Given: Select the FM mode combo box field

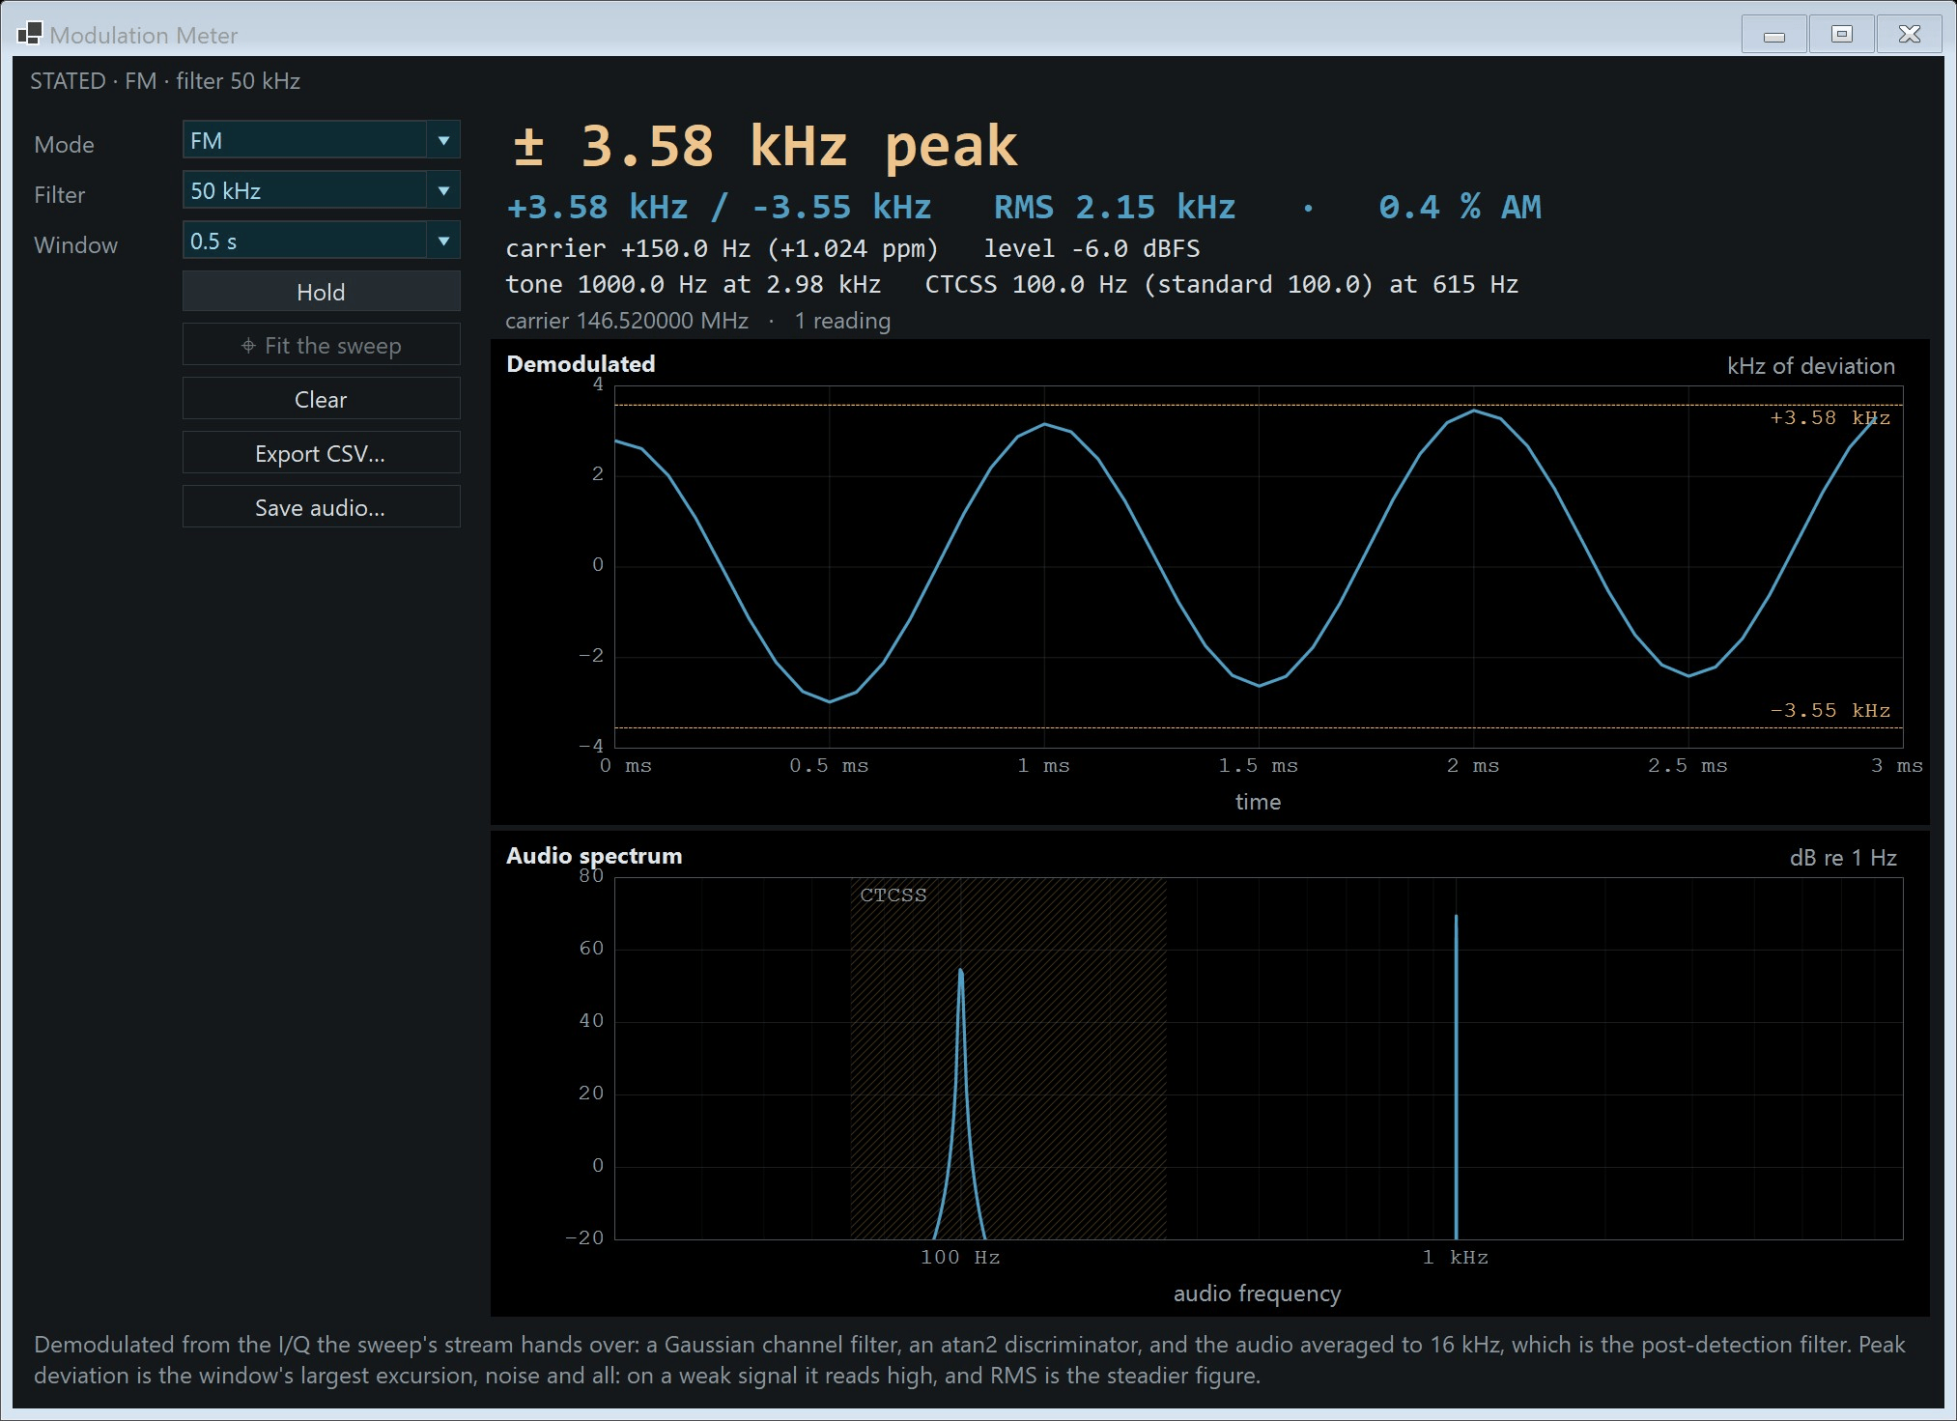Looking at the screenshot, I should coord(321,140).
